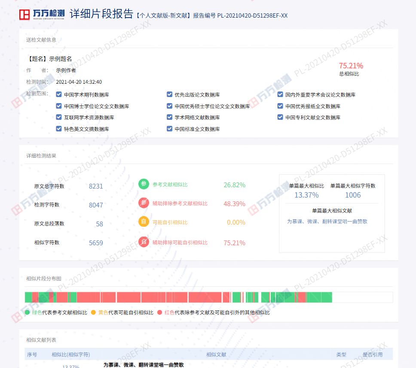Screen dimensions: 416x368
Task: Open first similar document title in list
Action: (144, 365)
